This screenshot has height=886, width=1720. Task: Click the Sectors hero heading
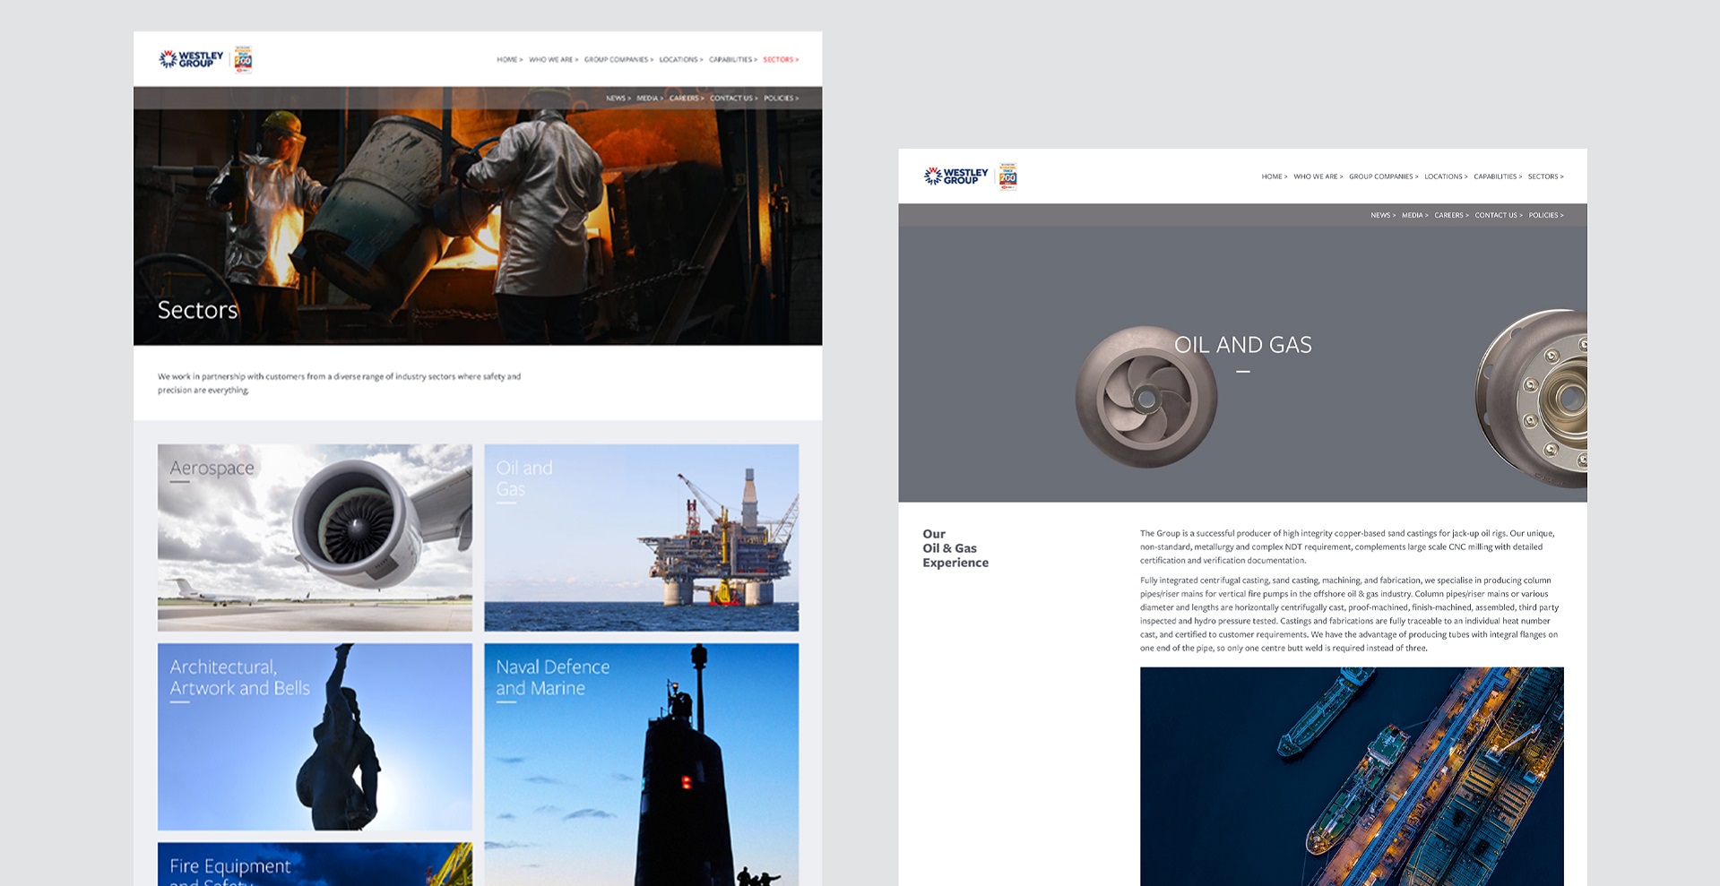[x=198, y=310]
